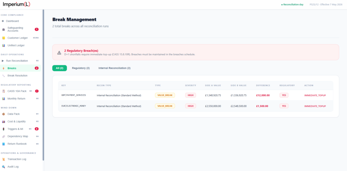Click the £1,500.00 difference value
Viewport: 347px width, 171px height.
tap(262, 106)
